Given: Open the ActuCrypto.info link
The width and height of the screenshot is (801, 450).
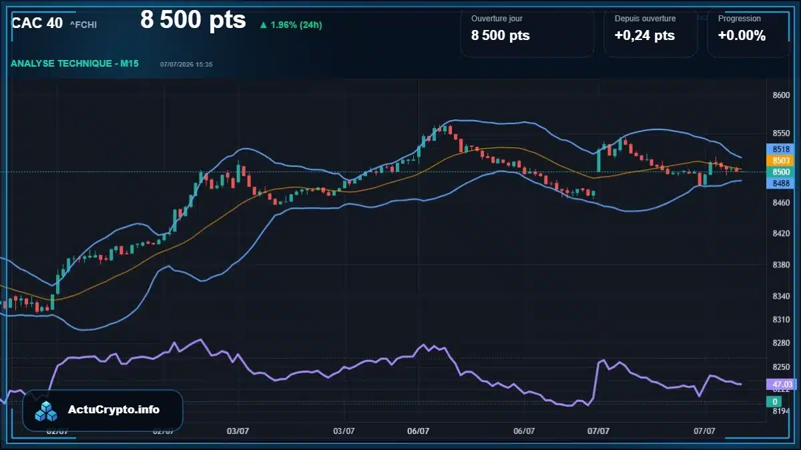Looking at the screenshot, I should click(x=113, y=411).
